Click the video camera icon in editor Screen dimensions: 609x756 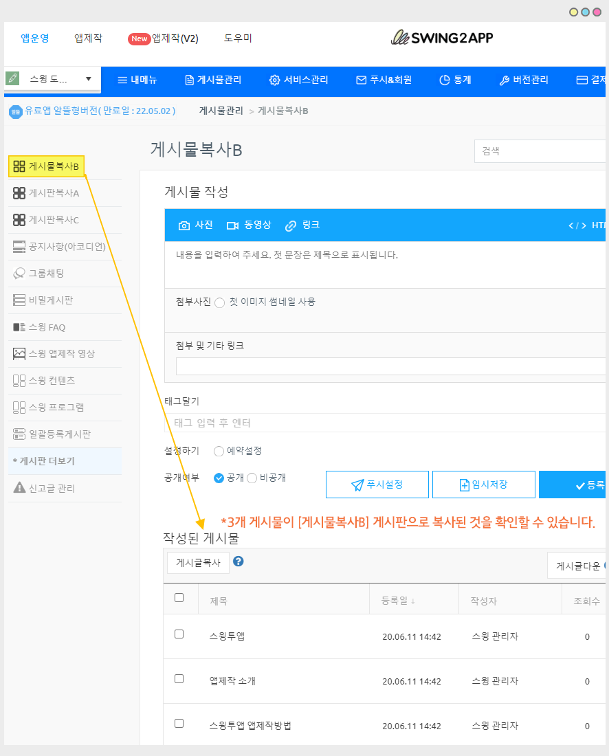(x=232, y=225)
